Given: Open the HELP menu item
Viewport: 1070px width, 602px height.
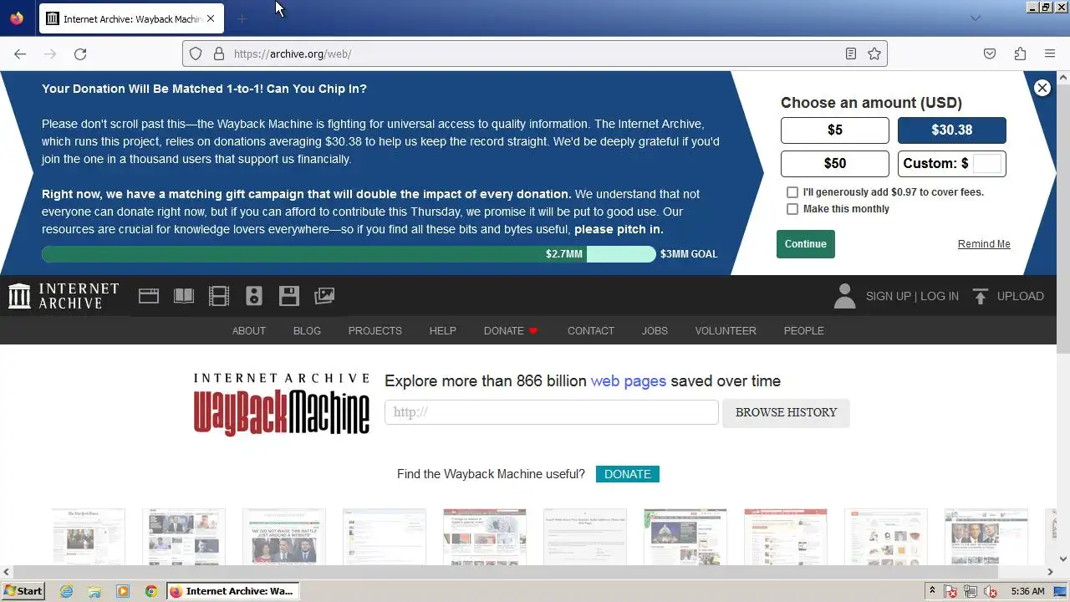Looking at the screenshot, I should pos(443,331).
